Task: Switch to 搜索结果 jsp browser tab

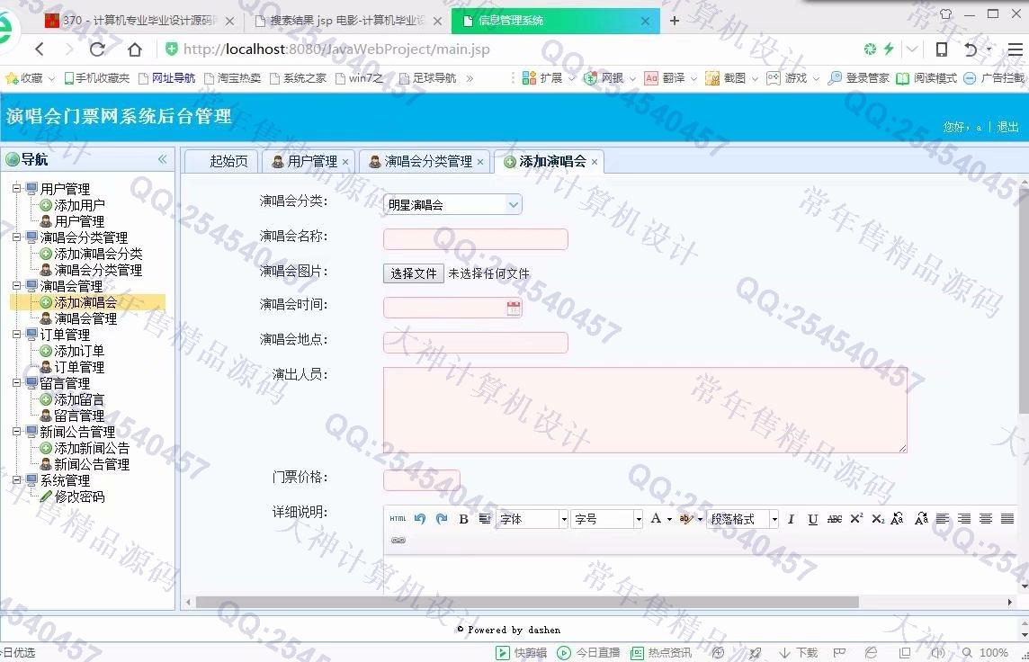Action: (348, 21)
